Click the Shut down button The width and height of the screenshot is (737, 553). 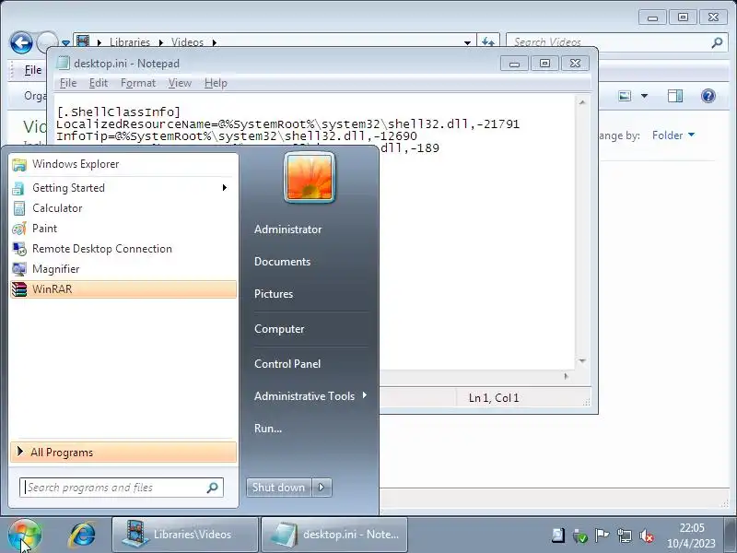279,488
